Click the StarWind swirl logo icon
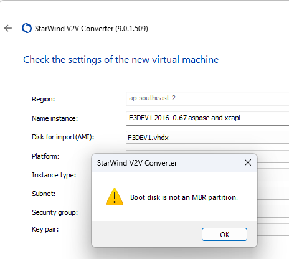 point(27,28)
